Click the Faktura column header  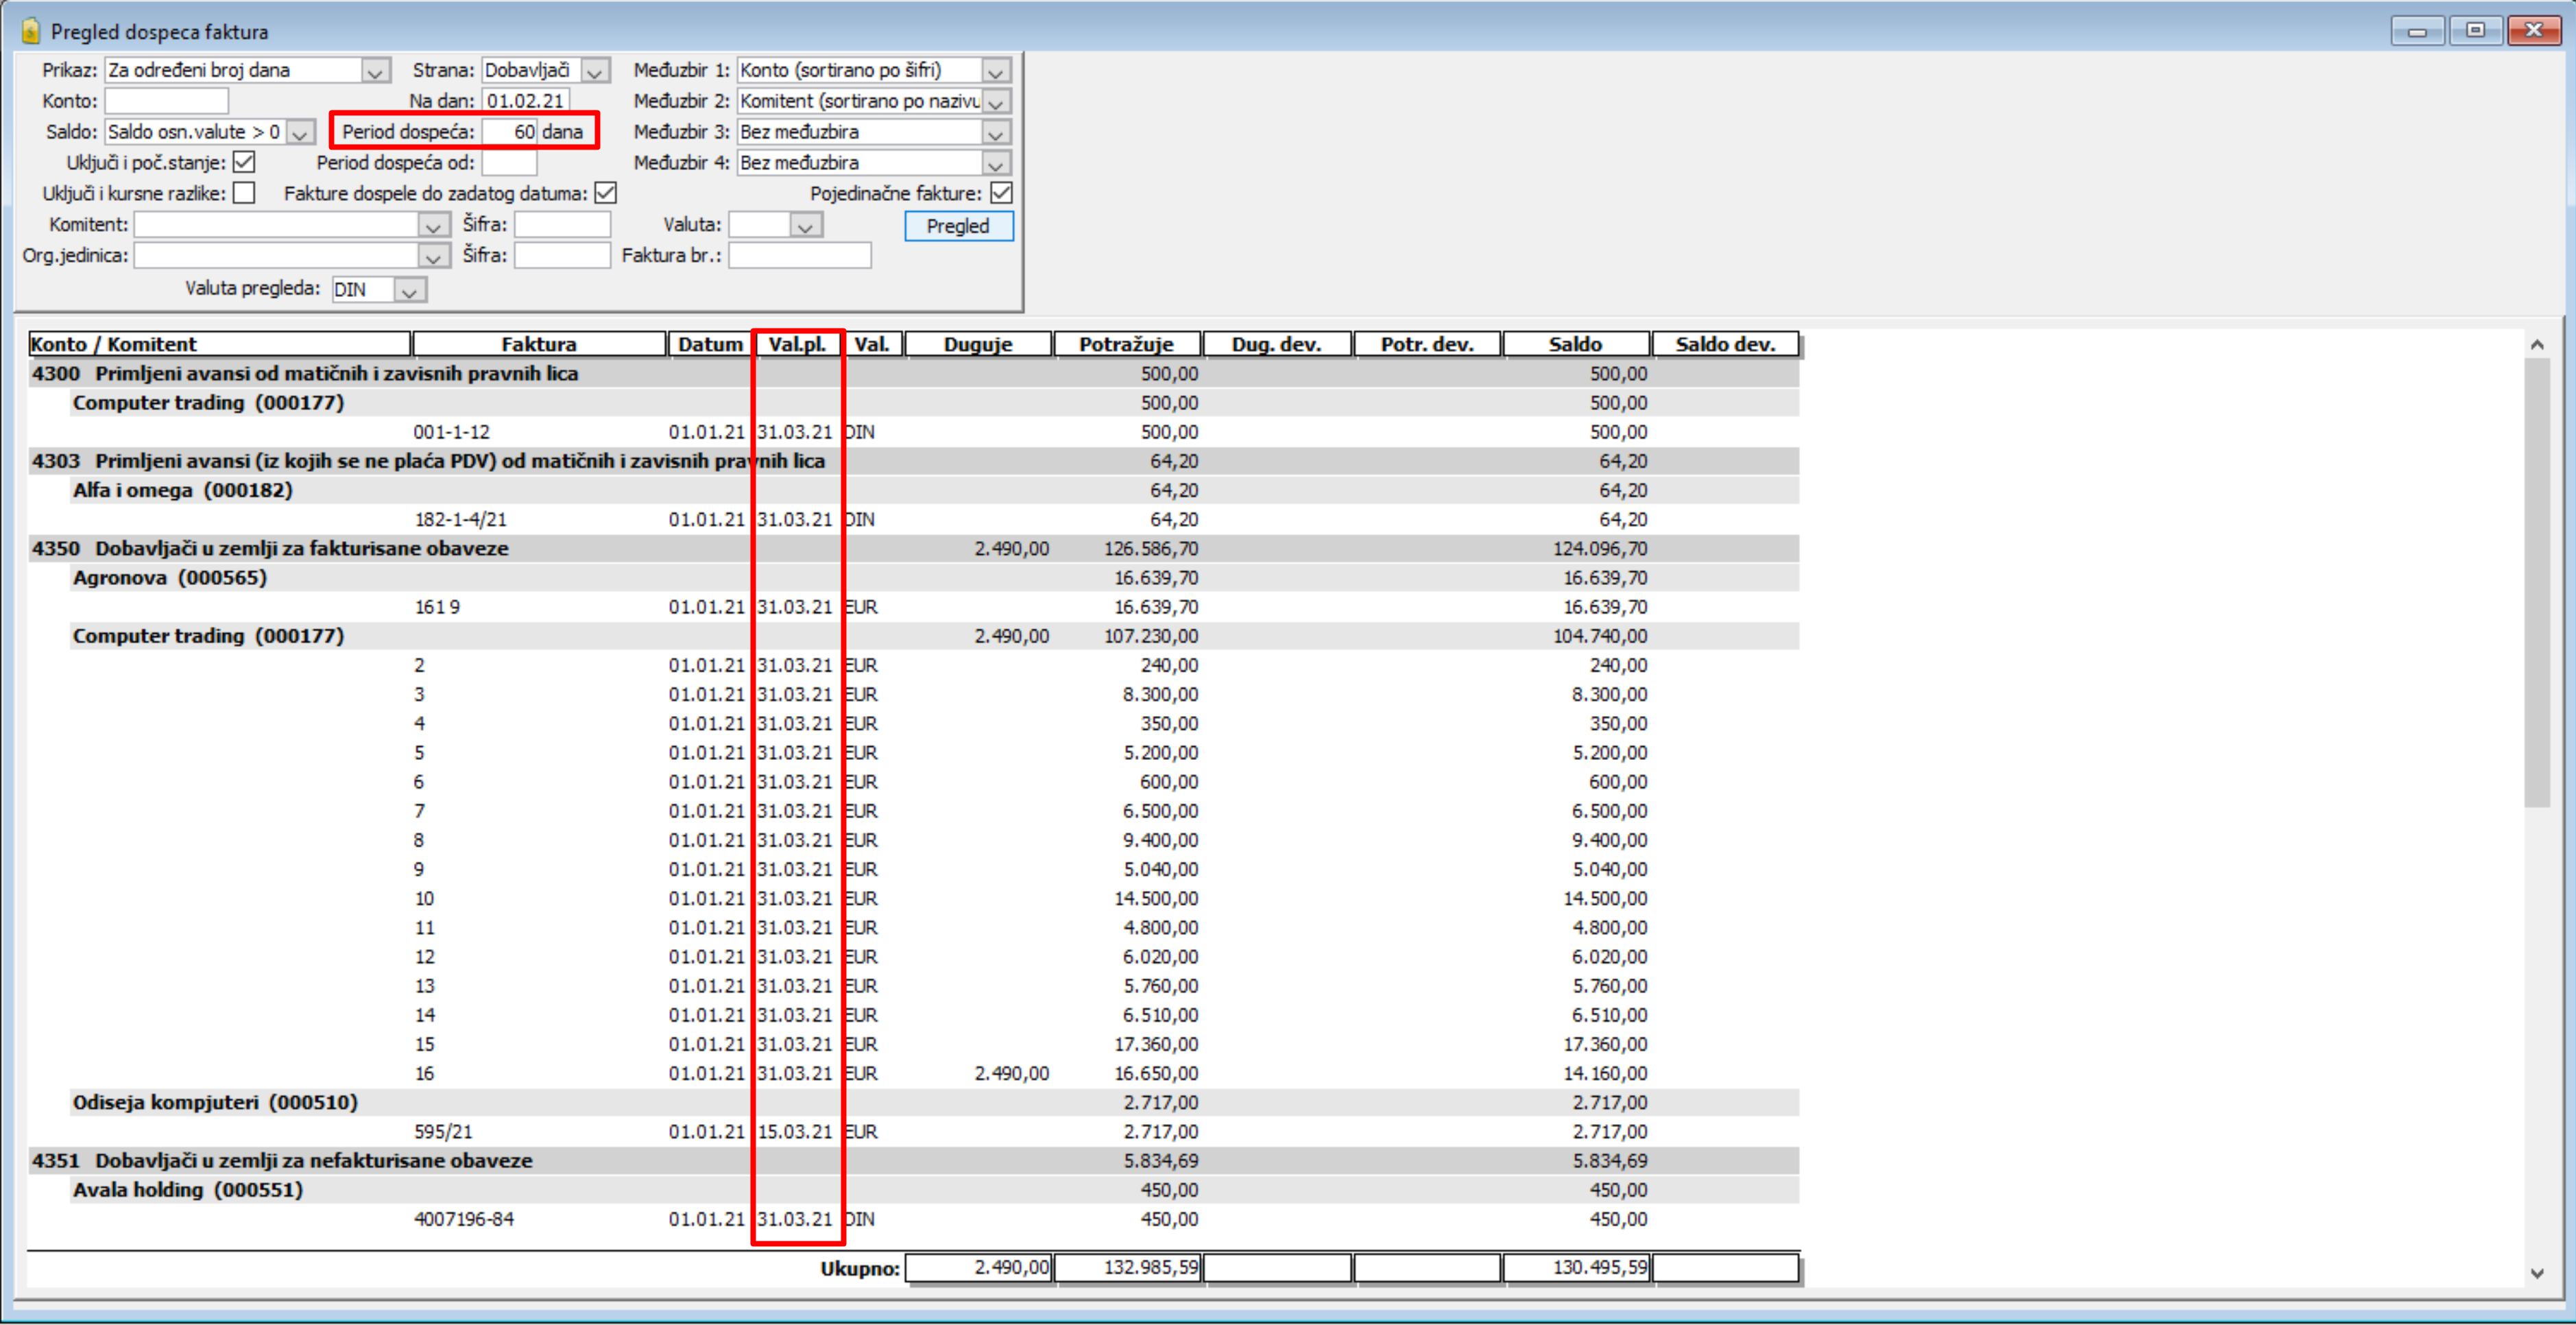point(539,344)
